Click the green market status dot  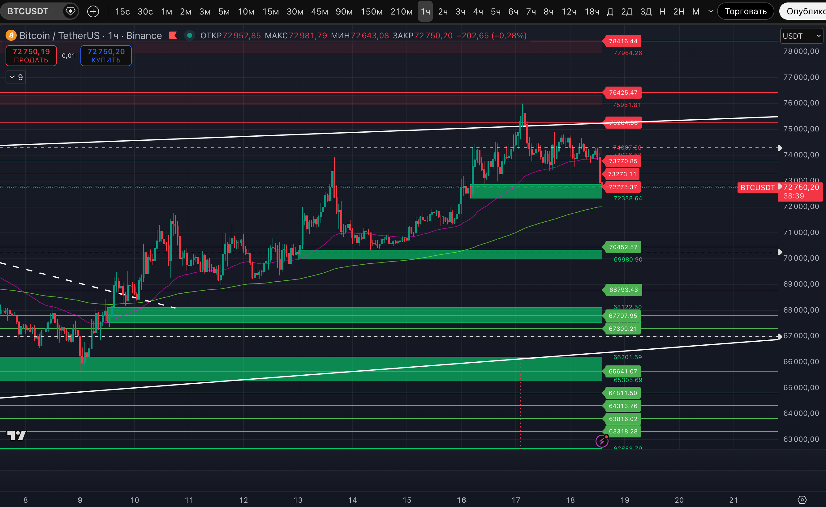[x=190, y=35]
